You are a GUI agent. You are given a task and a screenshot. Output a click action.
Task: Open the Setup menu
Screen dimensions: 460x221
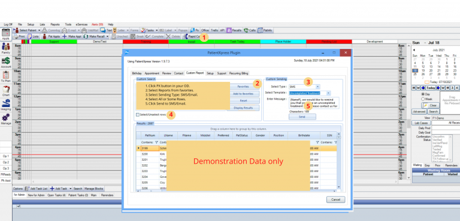click(31, 24)
